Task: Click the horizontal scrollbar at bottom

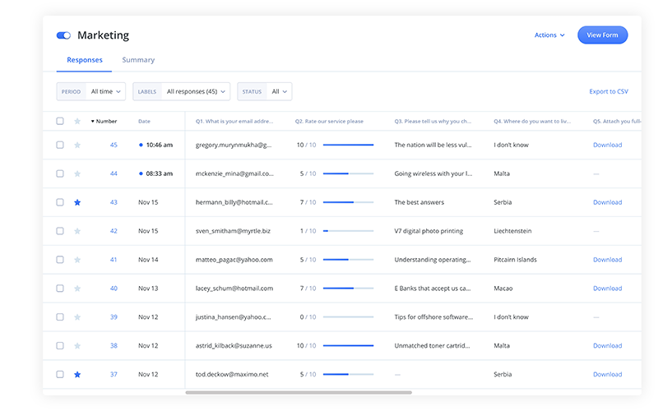Action: pos(298,392)
